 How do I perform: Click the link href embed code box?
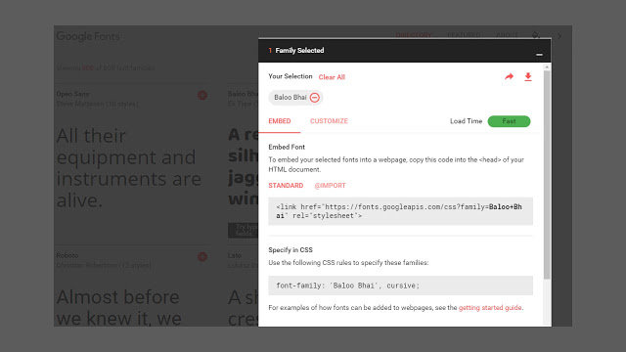tap(400, 211)
